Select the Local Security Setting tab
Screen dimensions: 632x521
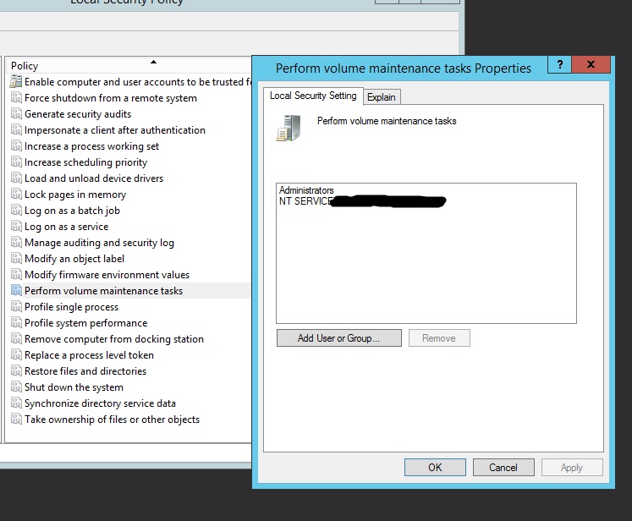point(313,96)
